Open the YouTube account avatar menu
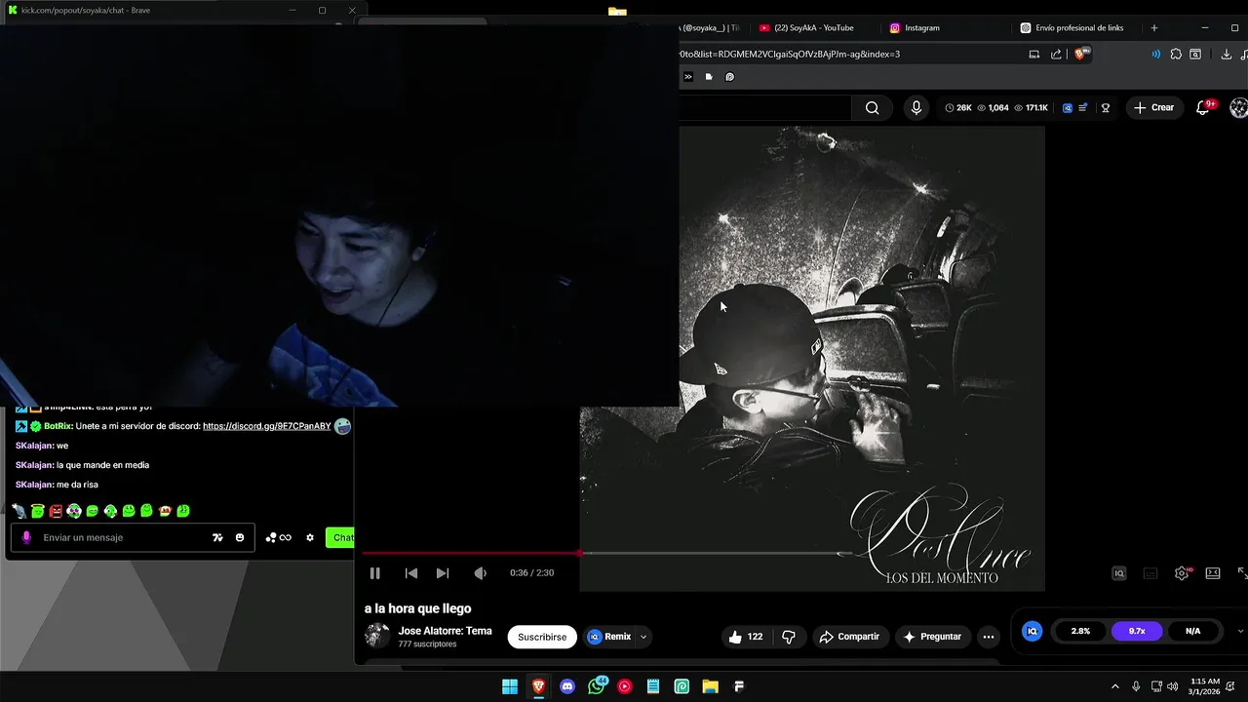 point(1239,107)
